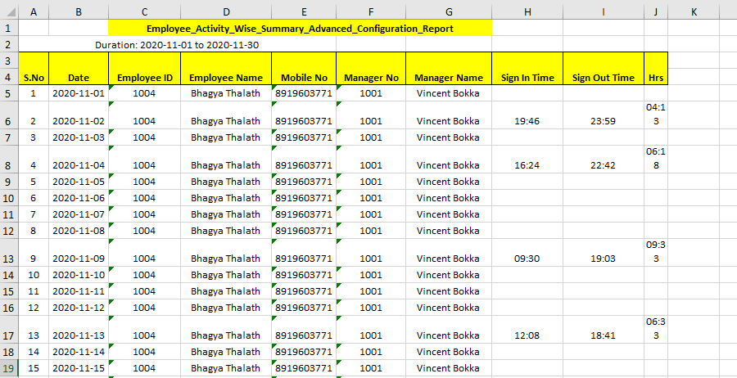Click the Hrs column header cell

click(x=655, y=78)
